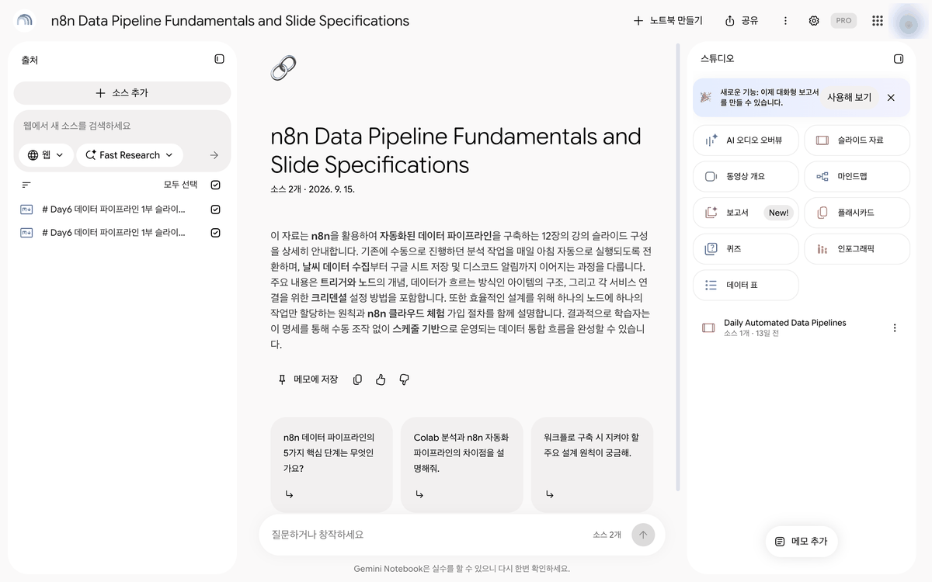Click the chain link notebook emoji icon
Viewport: 932px width, 582px height.
click(x=283, y=68)
